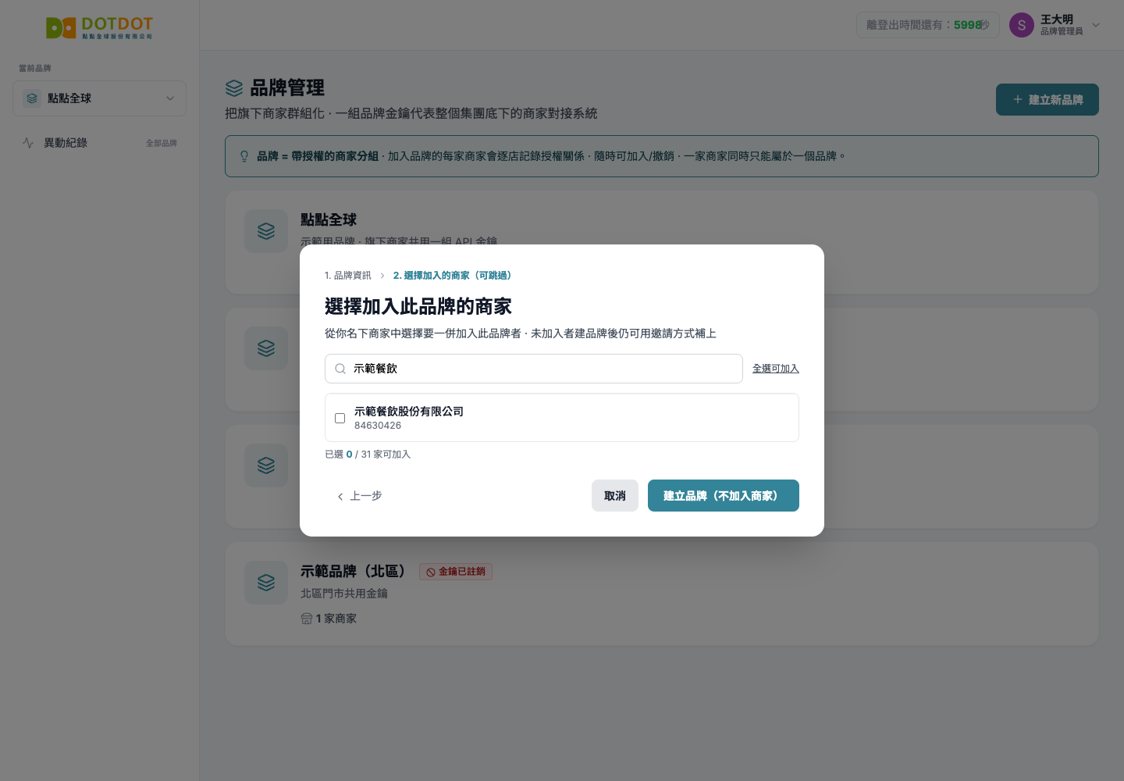Go back with 上一步
Image resolution: width=1124 pixels, height=781 pixels.
[x=359, y=496]
